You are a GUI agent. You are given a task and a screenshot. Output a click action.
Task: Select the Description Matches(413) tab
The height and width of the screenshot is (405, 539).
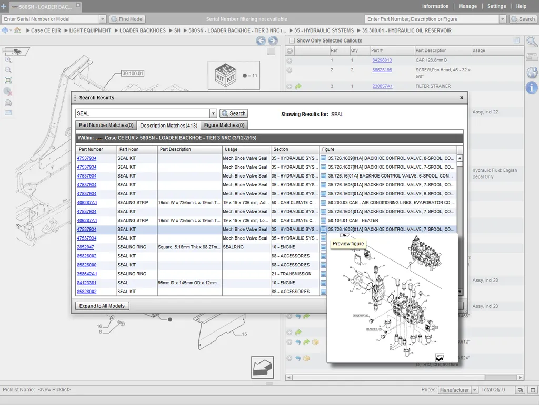[x=169, y=126]
